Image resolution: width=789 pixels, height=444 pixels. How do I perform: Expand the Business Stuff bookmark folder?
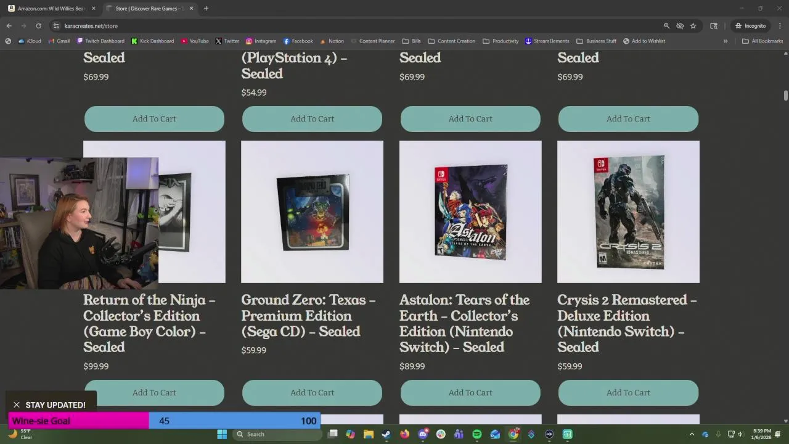pyautogui.click(x=596, y=41)
